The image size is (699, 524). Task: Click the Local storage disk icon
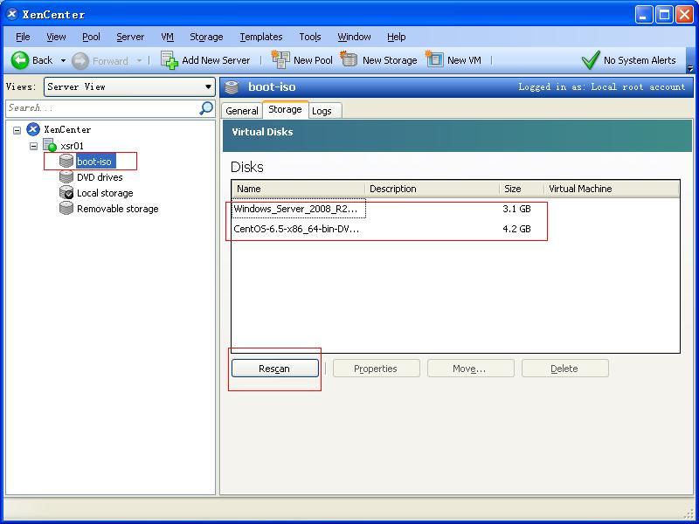click(66, 192)
